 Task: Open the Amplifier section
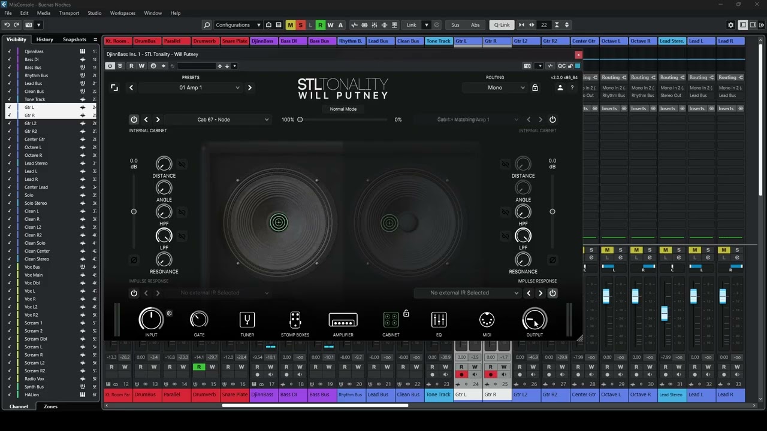pos(343,320)
